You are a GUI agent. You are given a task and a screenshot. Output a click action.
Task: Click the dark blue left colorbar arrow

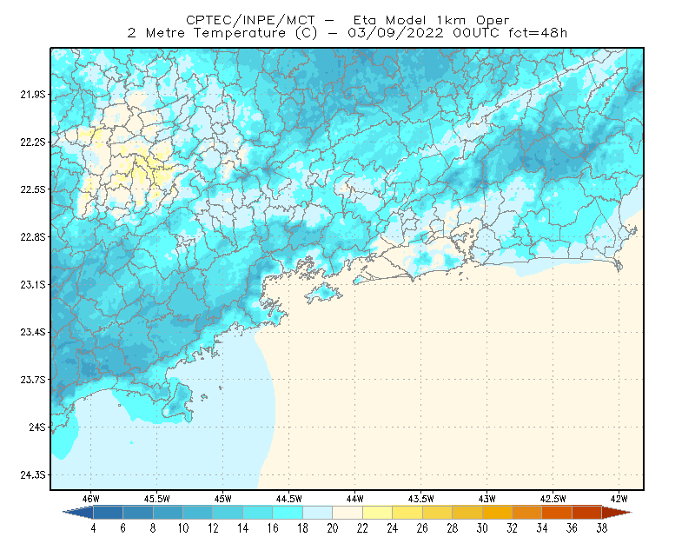(x=79, y=513)
